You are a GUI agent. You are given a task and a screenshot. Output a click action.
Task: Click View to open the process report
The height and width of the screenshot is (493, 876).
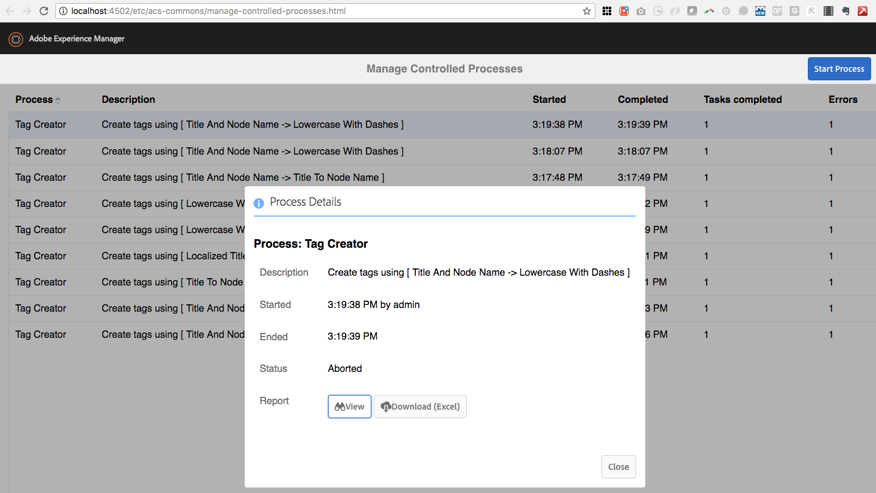tap(349, 407)
